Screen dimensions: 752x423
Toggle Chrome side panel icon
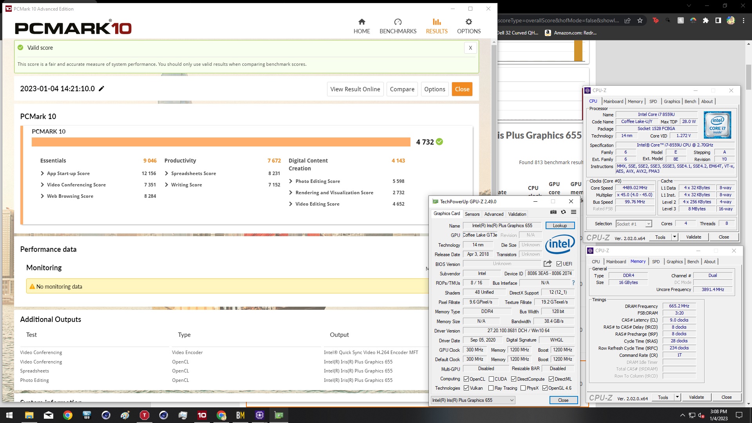pyautogui.click(x=718, y=20)
